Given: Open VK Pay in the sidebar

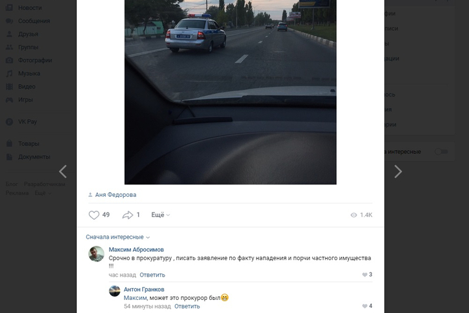Looking at the screenshot, I should coord(27,121).
